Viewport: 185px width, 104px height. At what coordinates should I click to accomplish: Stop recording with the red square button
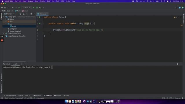coord(2,40)
